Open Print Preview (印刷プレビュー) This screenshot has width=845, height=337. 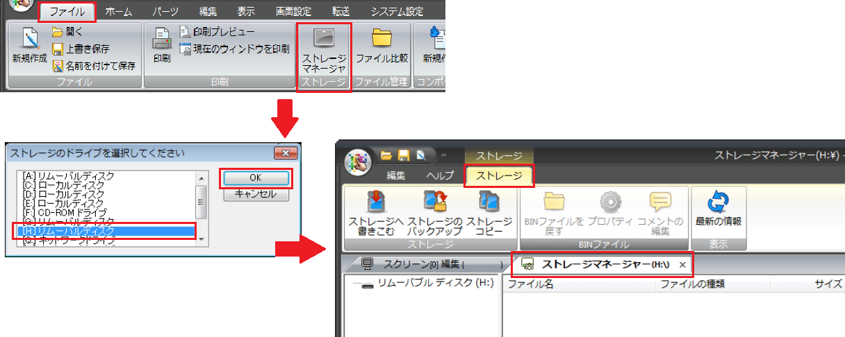pos(217,32)
